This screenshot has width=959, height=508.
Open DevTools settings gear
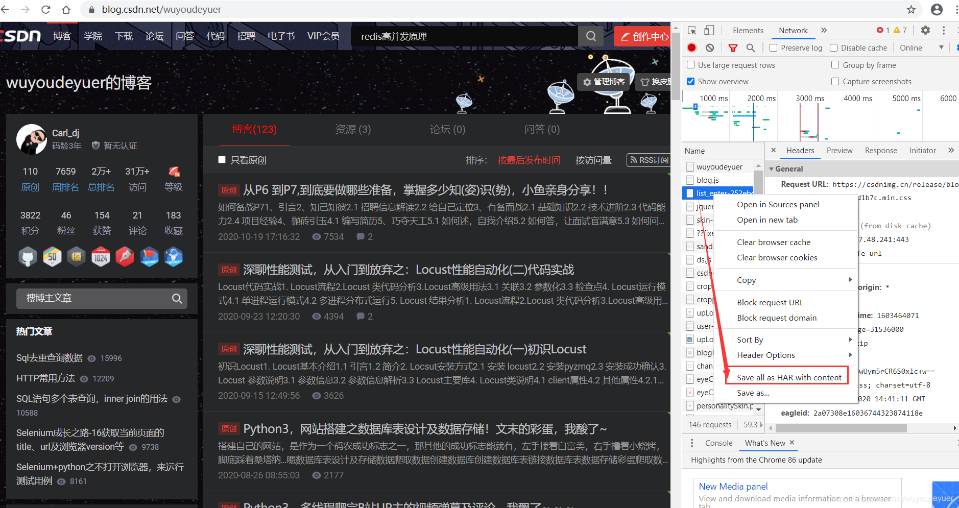coord(925,31)
